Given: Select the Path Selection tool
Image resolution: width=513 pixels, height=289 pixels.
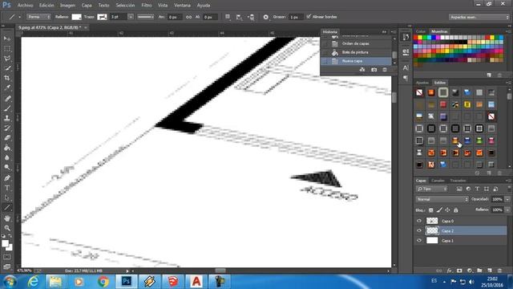Looking at the screenshot, I should click(7, 197).
